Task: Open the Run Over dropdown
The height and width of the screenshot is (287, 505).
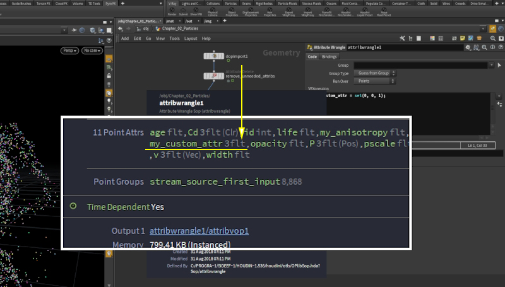Action: click(374, 81)
